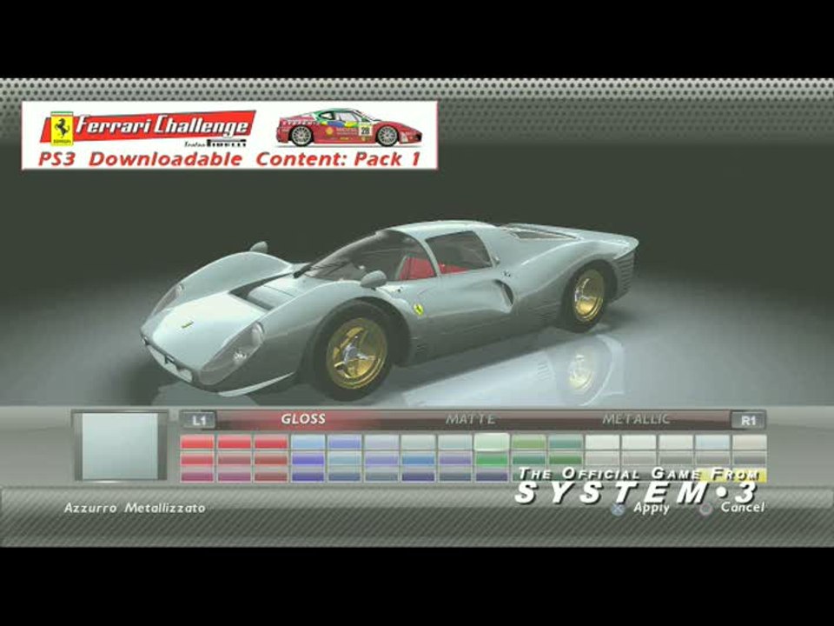This screenshot has width=834, height=626.
Task: Select the teal swatch in the top row
Action: pyautogui.click(x=566, y=443)
